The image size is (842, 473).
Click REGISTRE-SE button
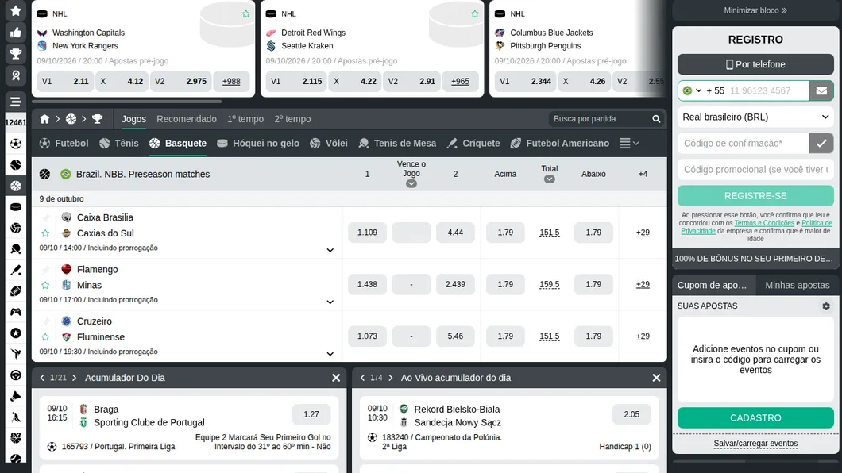tap(755, 196)
